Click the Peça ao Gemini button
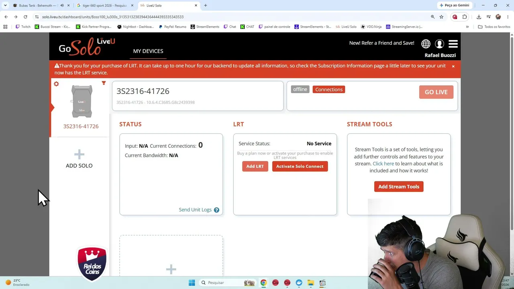514x289 pixels. 455,6
